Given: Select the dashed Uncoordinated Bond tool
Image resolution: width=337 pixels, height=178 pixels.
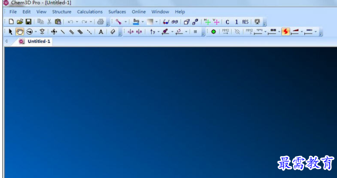Looking at the screenshot, I should coord(89,32).
